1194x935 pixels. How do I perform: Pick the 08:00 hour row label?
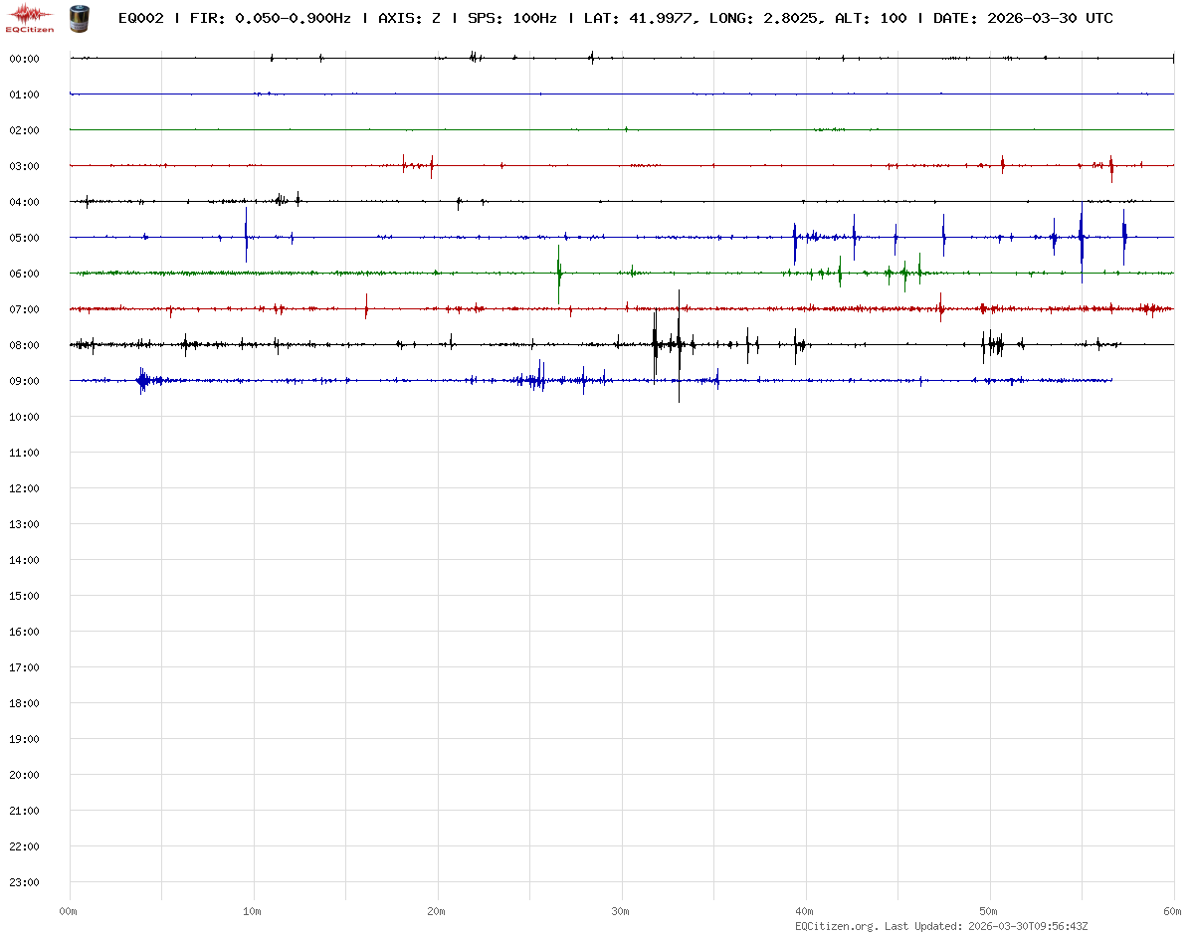click(x=24, y=345)
